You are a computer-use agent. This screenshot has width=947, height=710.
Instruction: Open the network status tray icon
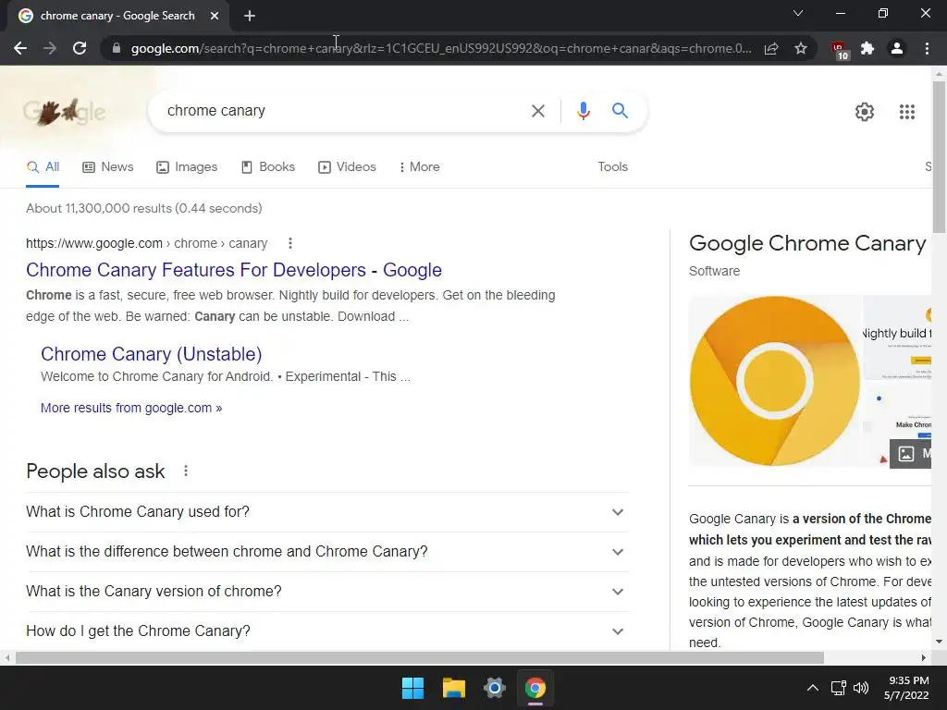tap(838, 688)
